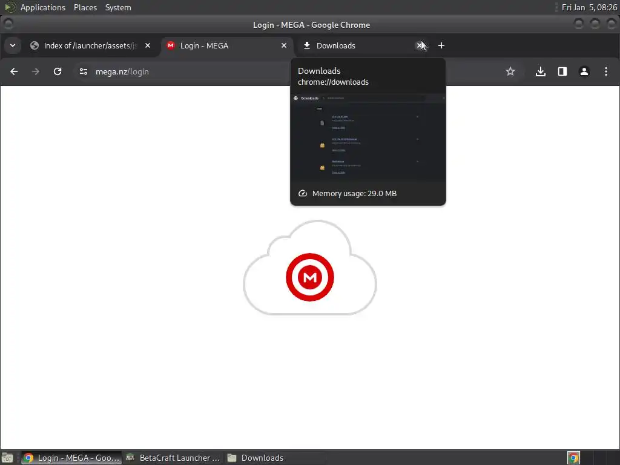
Task: Open the Places menu
Action: click(85, 7)
